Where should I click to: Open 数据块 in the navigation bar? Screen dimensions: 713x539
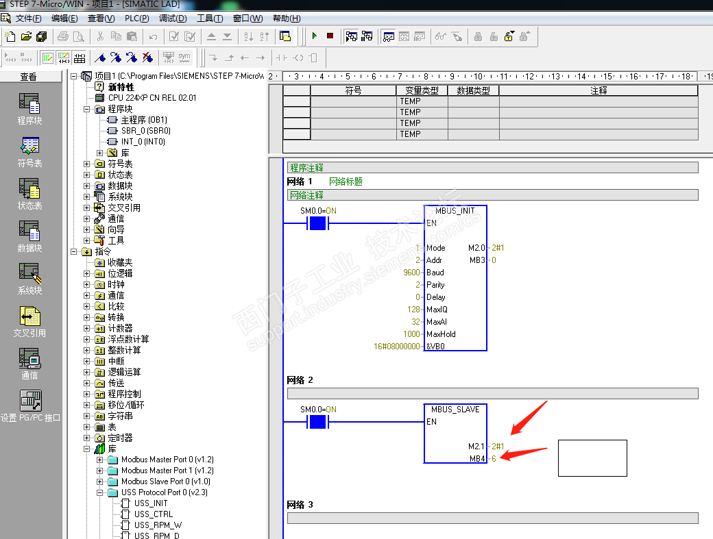tap(29, 236)
